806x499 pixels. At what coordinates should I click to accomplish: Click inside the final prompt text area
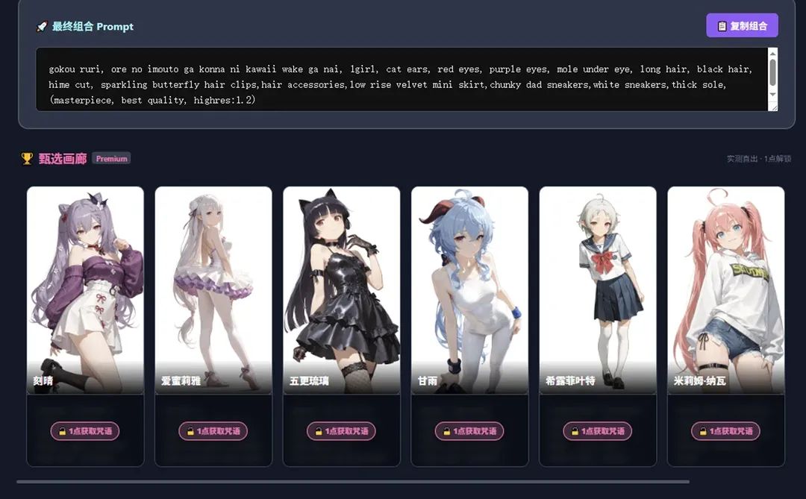402,79
